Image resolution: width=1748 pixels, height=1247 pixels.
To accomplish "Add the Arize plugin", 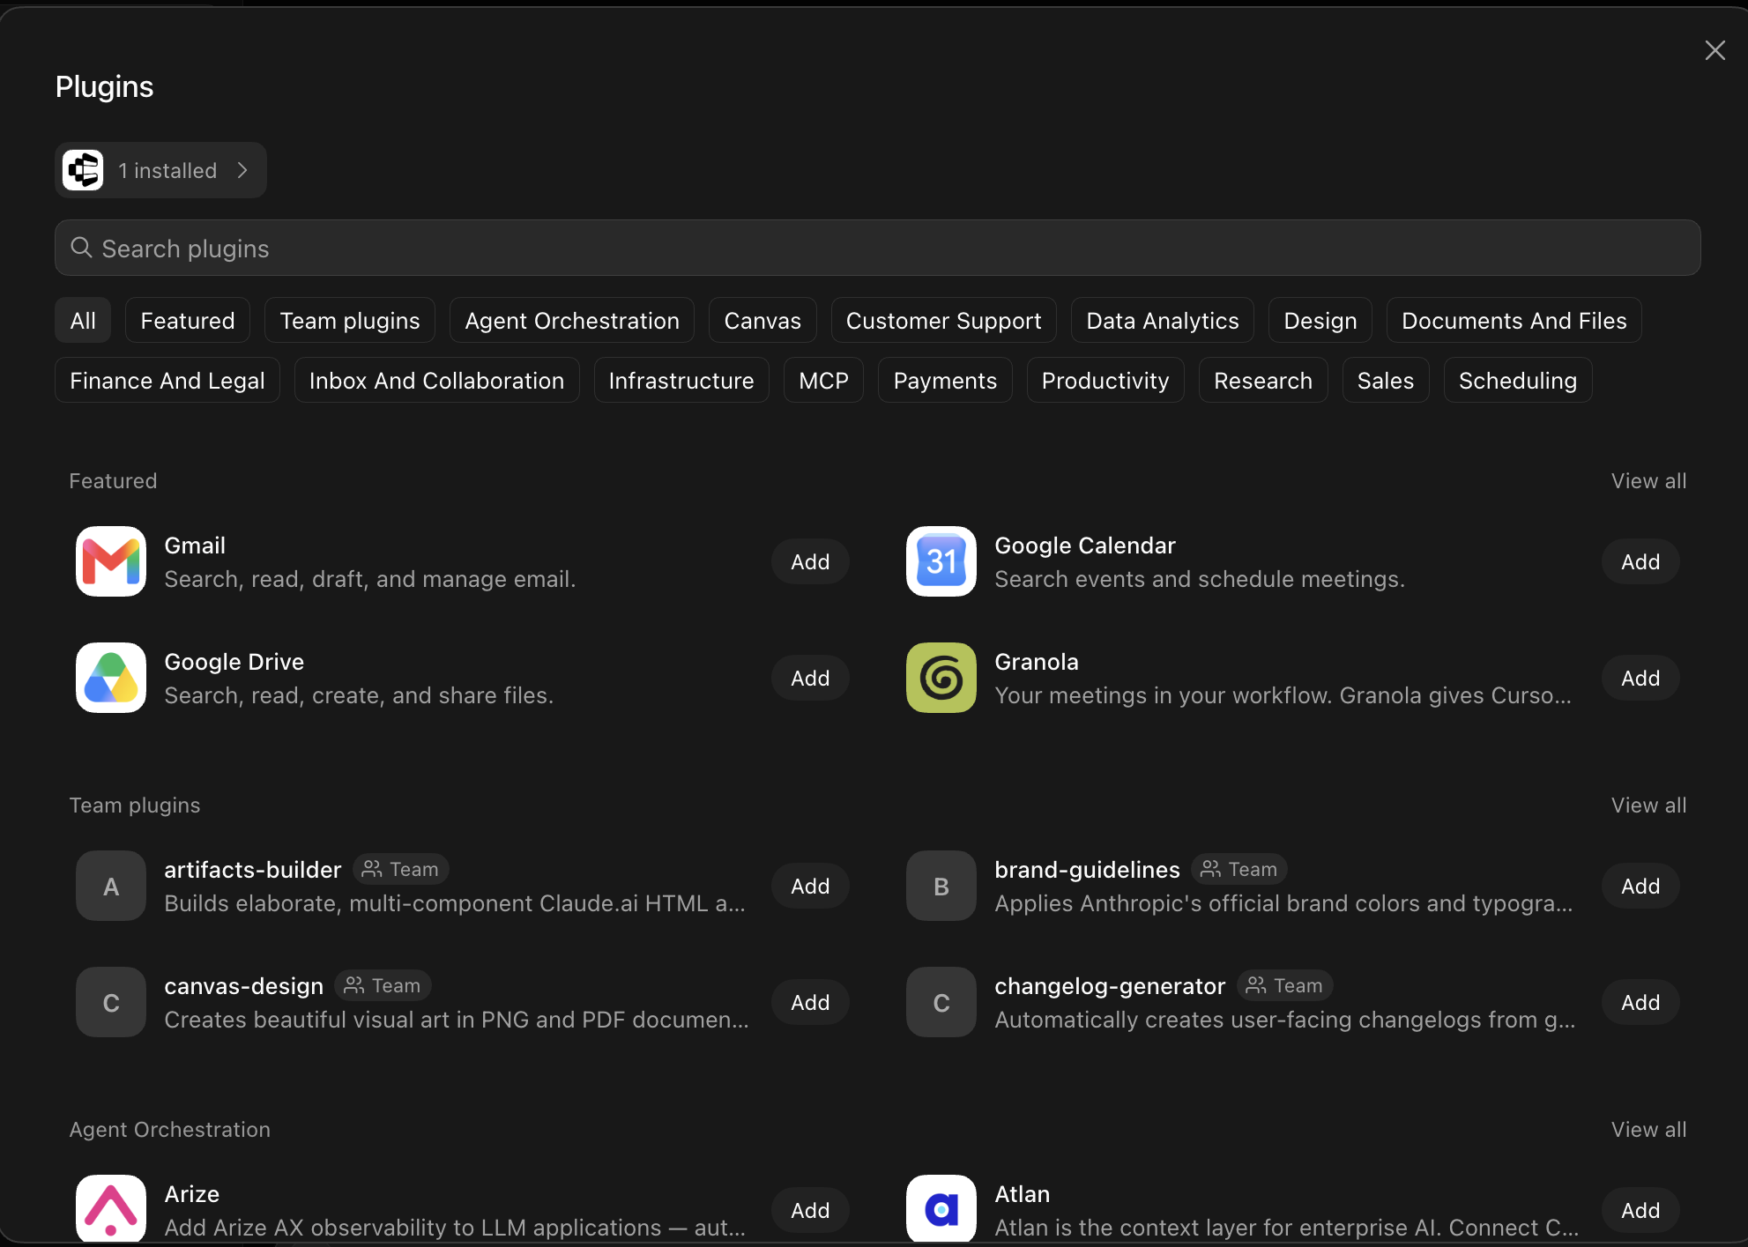I will tap(810, 1210).
